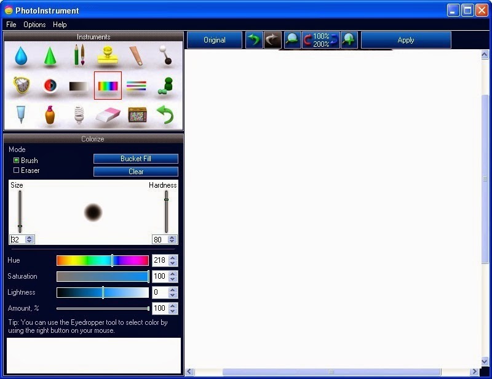This screenshot has width=492, height=379.
Task: Select the rainbow Colorize tool
Action: point(108,86)
